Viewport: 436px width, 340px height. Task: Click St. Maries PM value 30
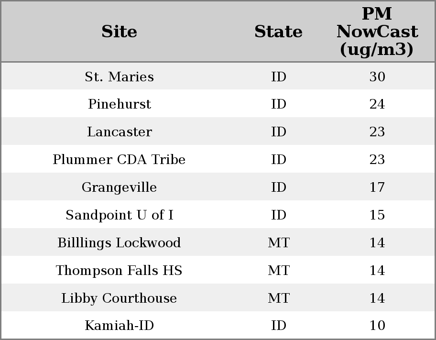[x=377, y=77]
